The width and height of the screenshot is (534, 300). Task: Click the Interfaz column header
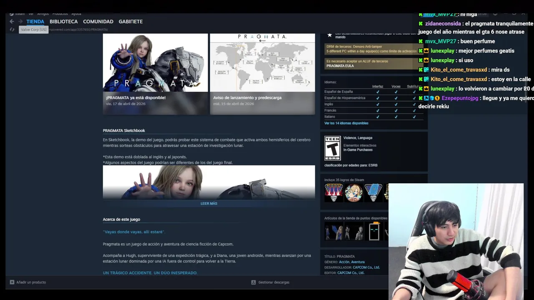378,87
